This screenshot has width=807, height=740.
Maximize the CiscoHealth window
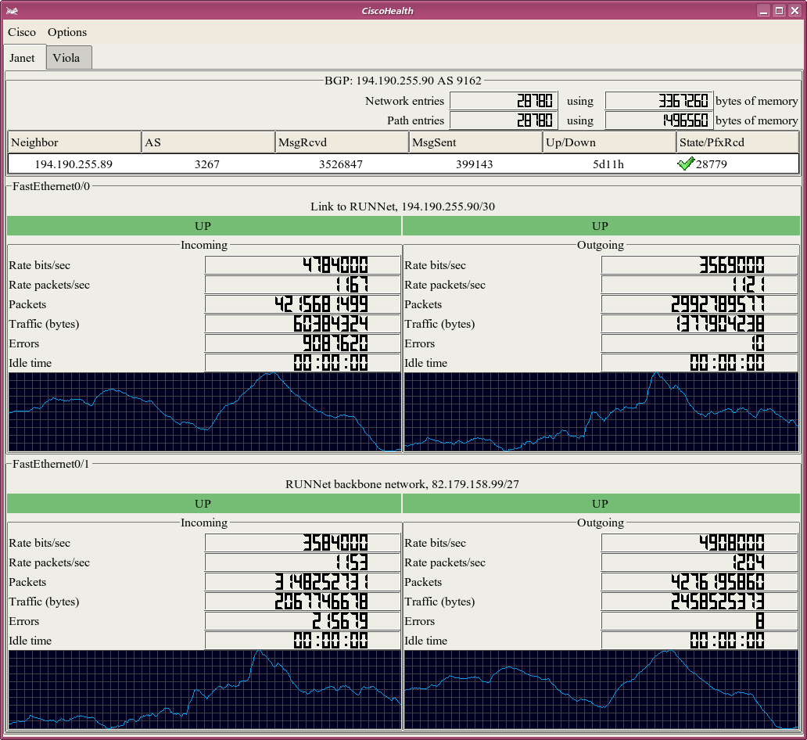(x=779, y=10)
